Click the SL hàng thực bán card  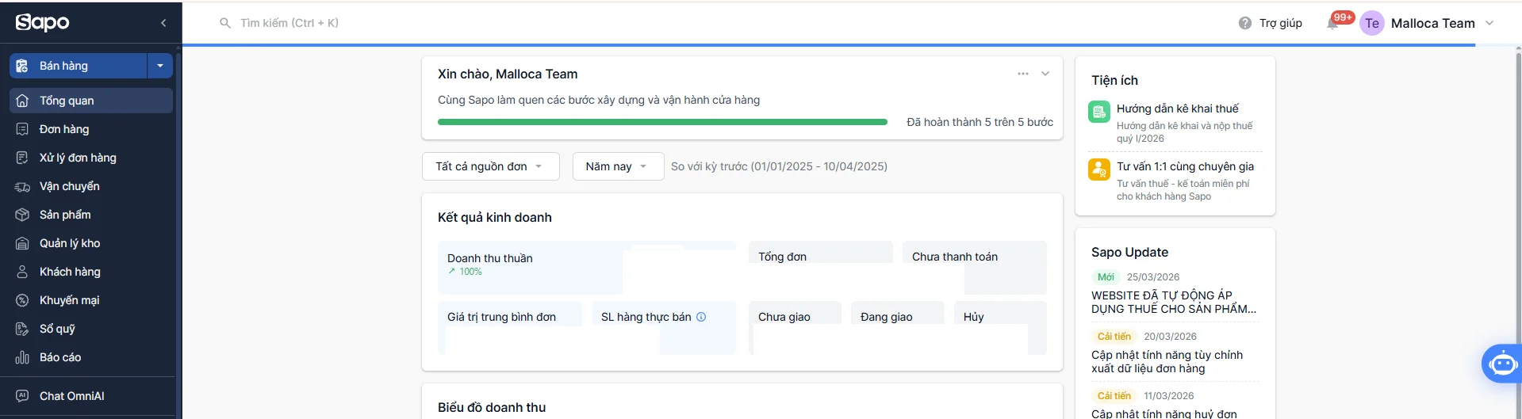tap(664, 328)
